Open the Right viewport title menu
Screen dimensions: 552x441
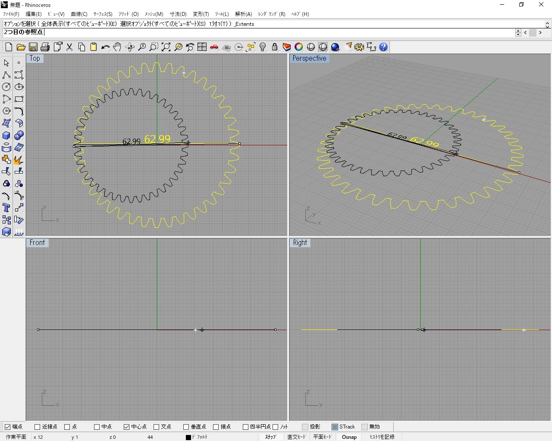300,243
